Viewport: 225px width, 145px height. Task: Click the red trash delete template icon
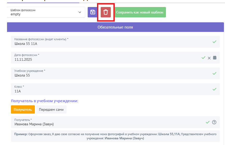click(x=106, y=12)
